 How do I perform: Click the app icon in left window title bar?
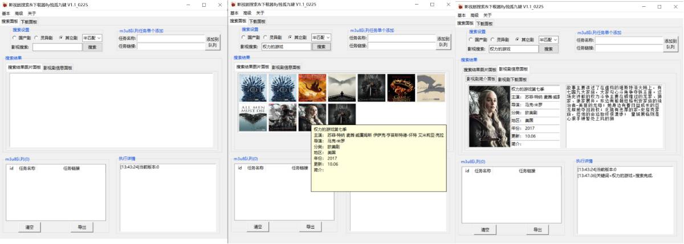click(x=5, y=4)
